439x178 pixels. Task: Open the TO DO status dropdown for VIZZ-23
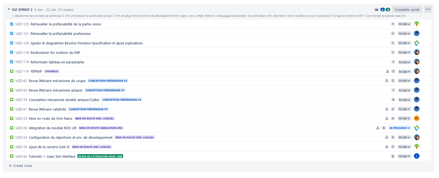coord(404,118)
